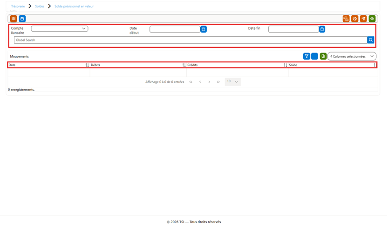387x226 pixels.
Task: Sort by the Crédits column arrows
Action: (285, 65)
